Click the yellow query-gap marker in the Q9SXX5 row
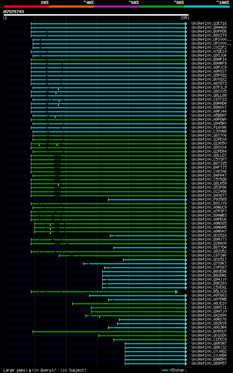Viewport: 233px width, 373px height. click(x=56, y=93)
